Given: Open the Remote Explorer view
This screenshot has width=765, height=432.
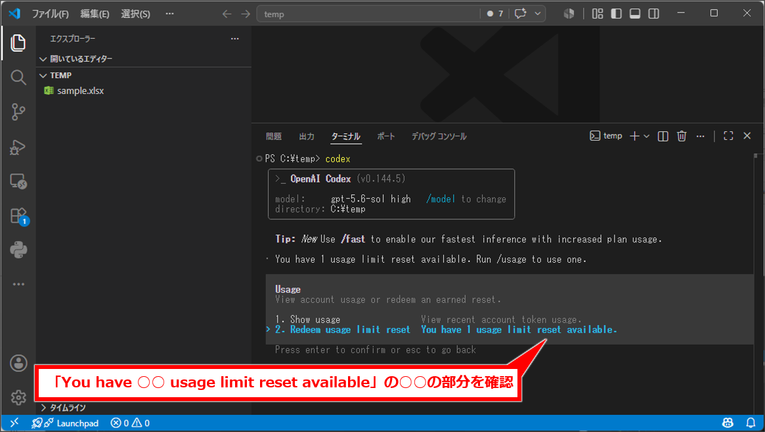Looking at the screenshot, I should 18,181.
